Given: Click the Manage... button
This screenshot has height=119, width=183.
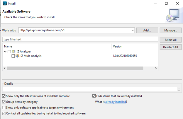Looking at the screenshot, I should [x=170, y=30].
